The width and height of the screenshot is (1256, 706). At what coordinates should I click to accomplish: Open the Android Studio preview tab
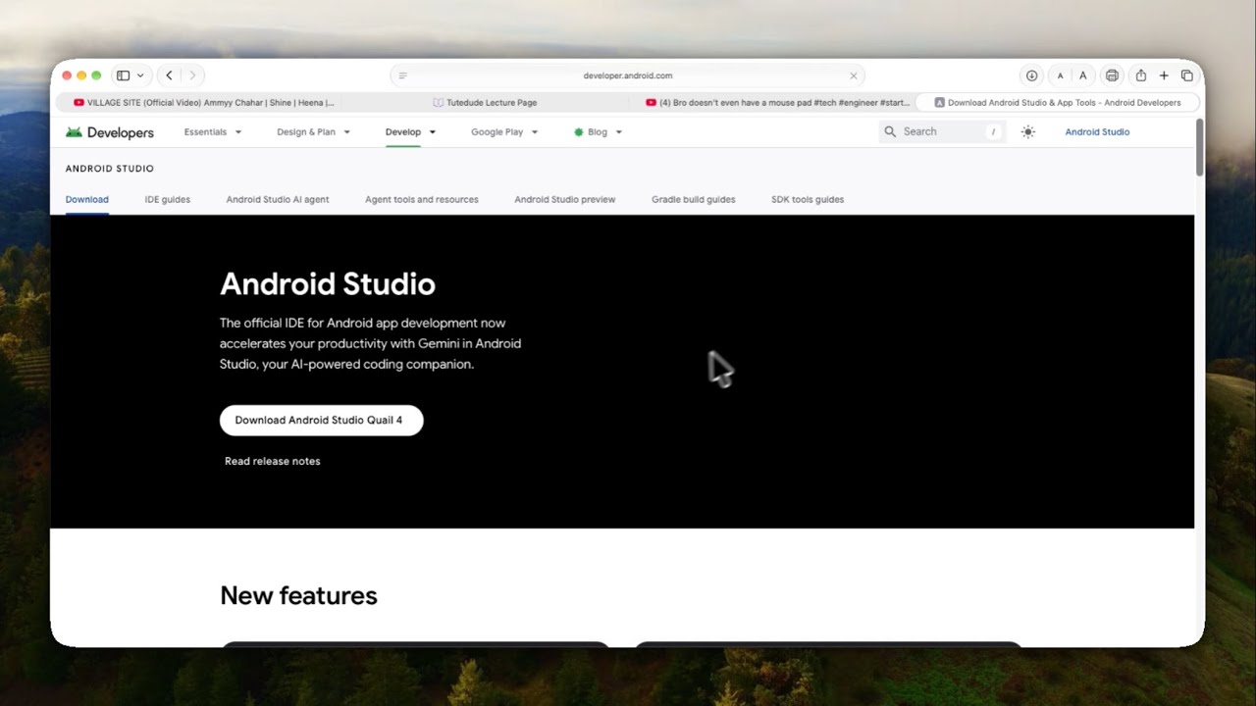(565, 199)
